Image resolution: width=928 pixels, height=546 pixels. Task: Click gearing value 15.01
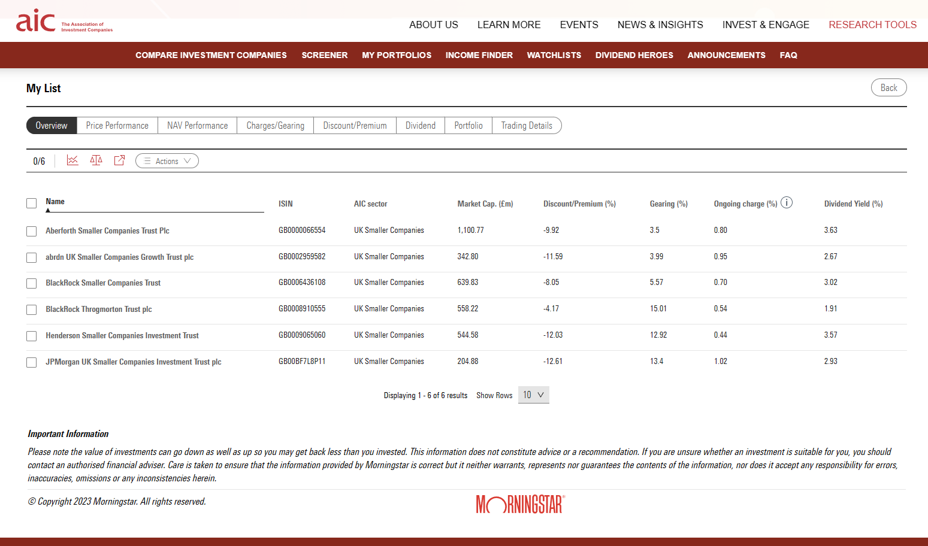tap(658, 309)
